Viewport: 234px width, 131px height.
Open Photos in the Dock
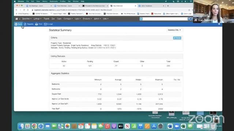[x=67, y=126]
